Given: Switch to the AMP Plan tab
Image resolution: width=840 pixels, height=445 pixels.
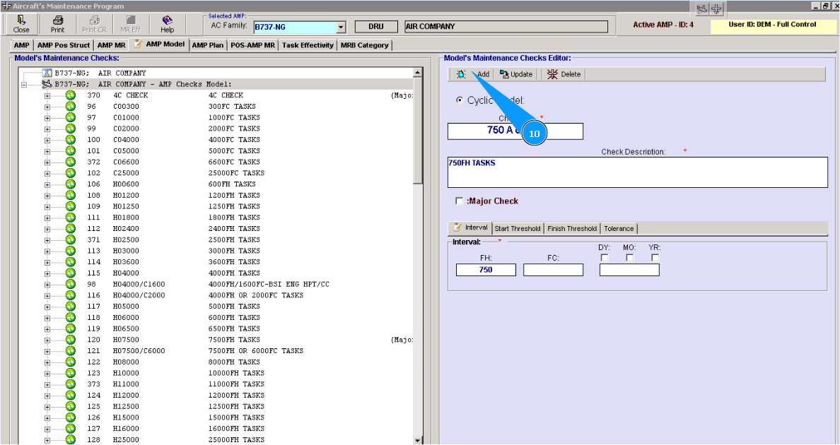Looking at the screenshot, I should [208, 45].
